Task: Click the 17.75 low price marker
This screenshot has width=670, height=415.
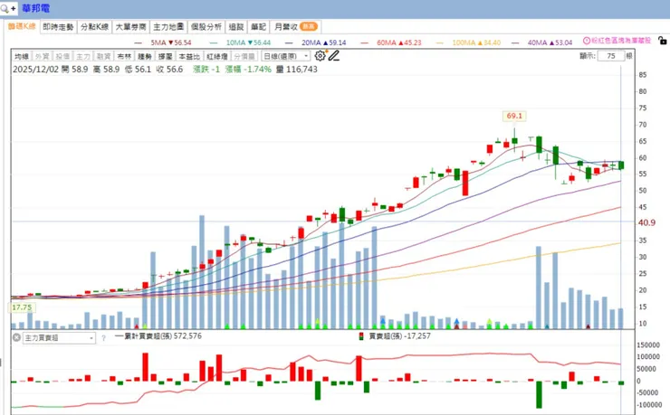Action: [22, 307]
